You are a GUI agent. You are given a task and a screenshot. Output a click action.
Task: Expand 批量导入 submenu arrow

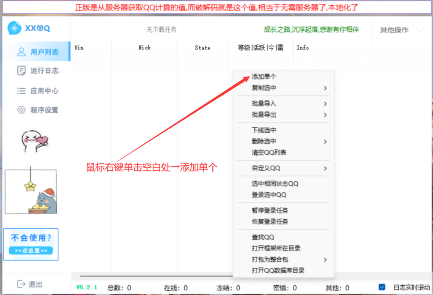325,104
